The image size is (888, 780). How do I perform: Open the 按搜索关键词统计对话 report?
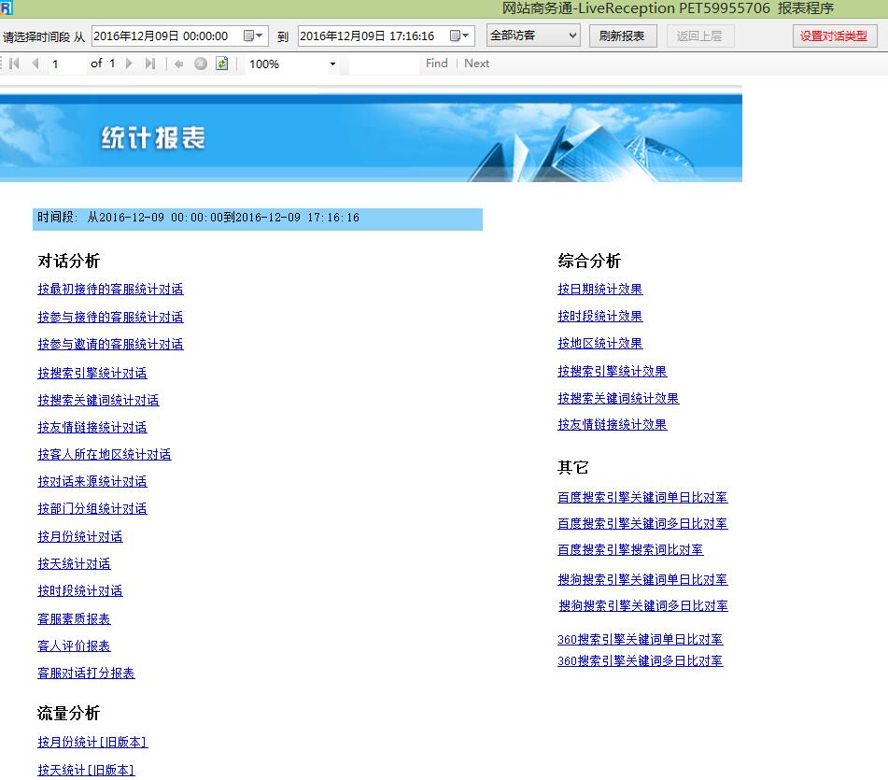(101, 400)
